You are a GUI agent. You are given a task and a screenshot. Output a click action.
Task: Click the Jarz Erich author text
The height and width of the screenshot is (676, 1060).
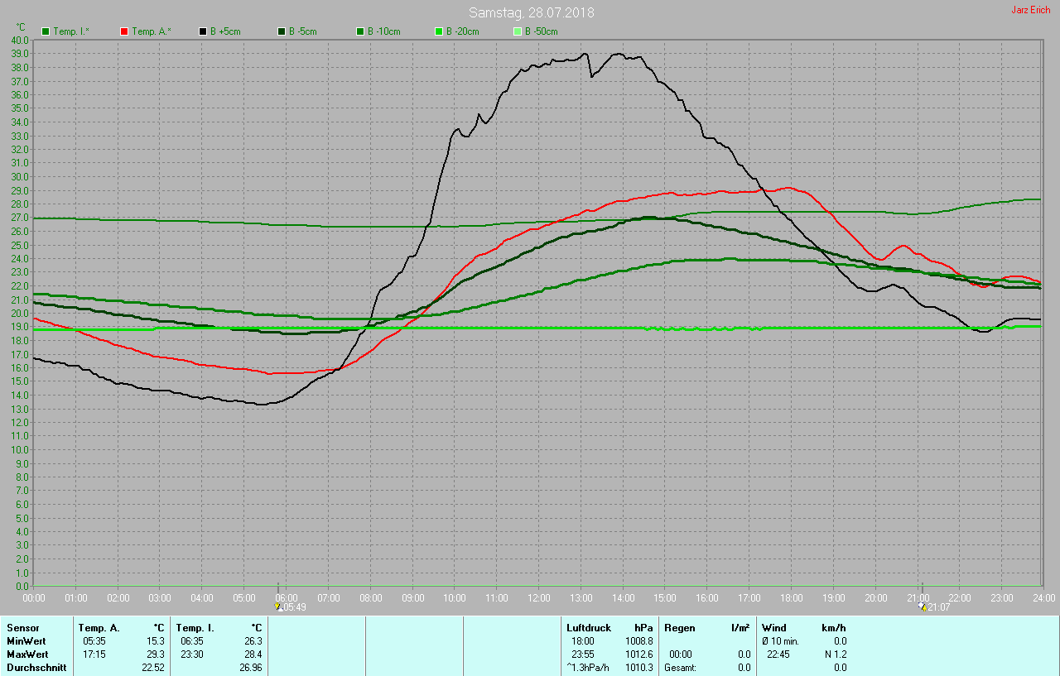click(x=1030, y=10)
